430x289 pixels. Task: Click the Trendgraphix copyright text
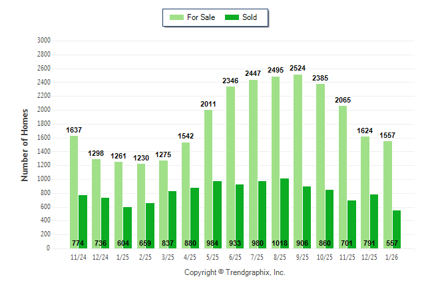click(234, 272)
